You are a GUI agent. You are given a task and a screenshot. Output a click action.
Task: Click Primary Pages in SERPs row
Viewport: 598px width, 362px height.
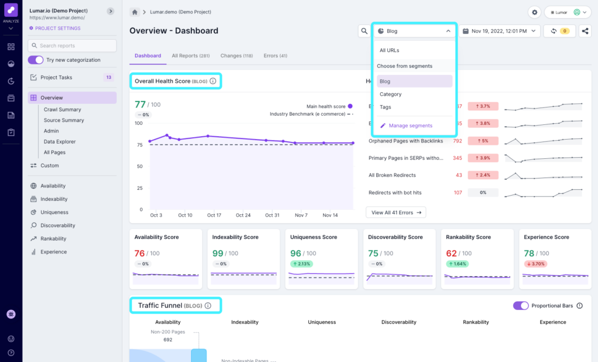[x=475, y=158]
